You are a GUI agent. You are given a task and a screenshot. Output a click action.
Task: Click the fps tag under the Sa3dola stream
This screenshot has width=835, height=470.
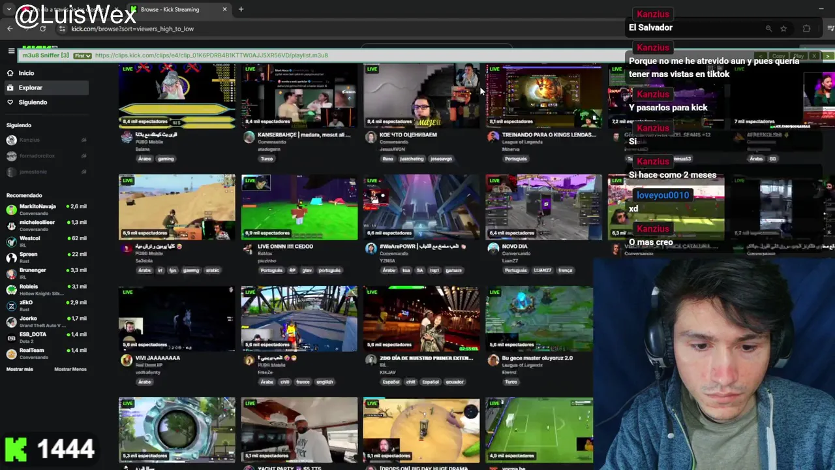coord(173,270)
